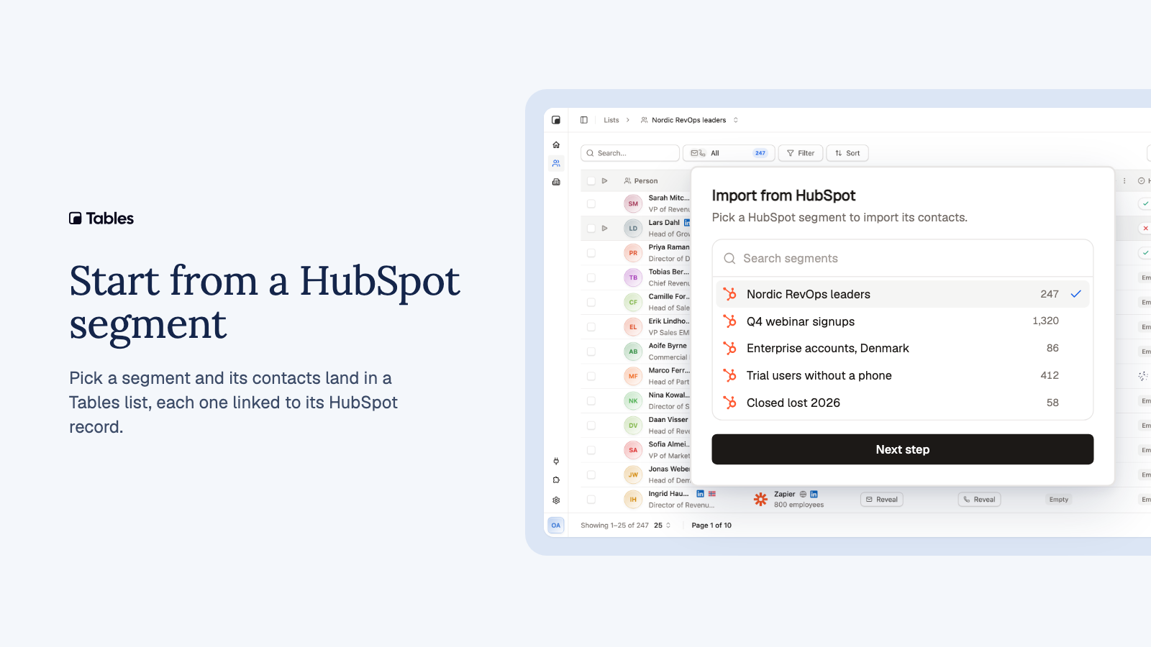Tick the checkbox for Priya Raman row

(591, 253)
